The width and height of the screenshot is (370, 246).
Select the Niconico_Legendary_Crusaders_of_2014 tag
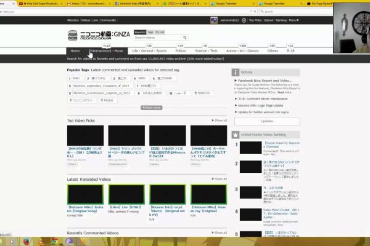pos(100,85)
